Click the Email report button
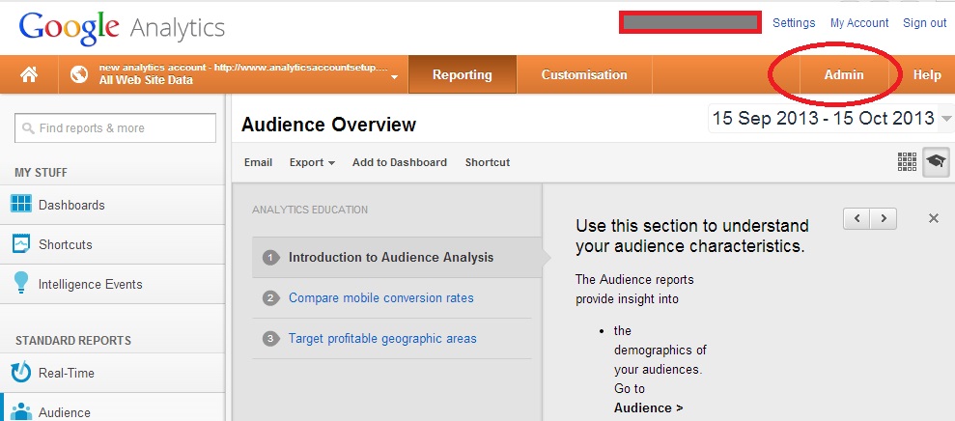Screen dimensions: 955x421 (258, 162)
